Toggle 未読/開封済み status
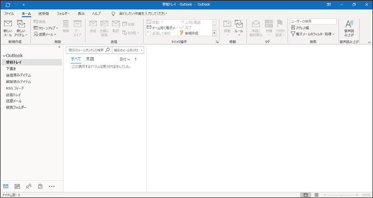This screenshot has height=198, width=373. point(256,29)
